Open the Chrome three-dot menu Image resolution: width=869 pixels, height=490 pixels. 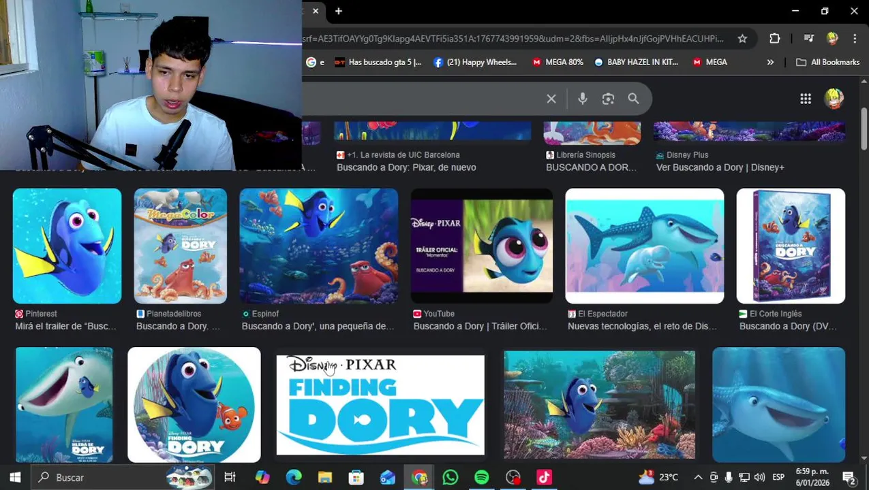pyautogui.click(x=855, y=39)
